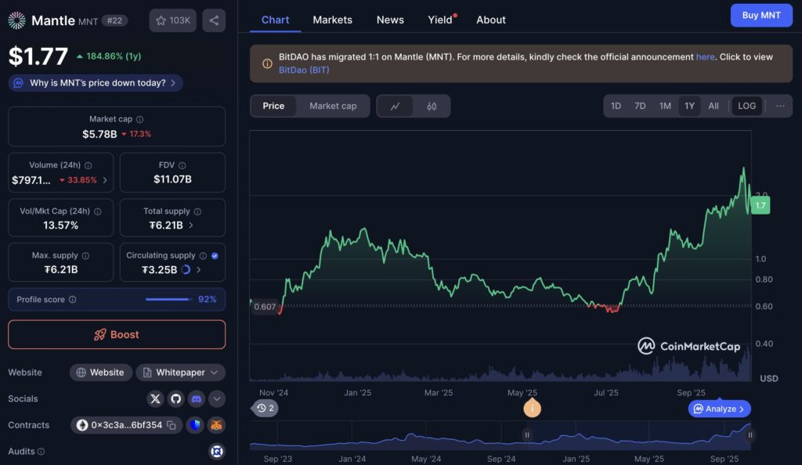Open the audit badge icon
802x465 pixels.
[x=217, y=451]
